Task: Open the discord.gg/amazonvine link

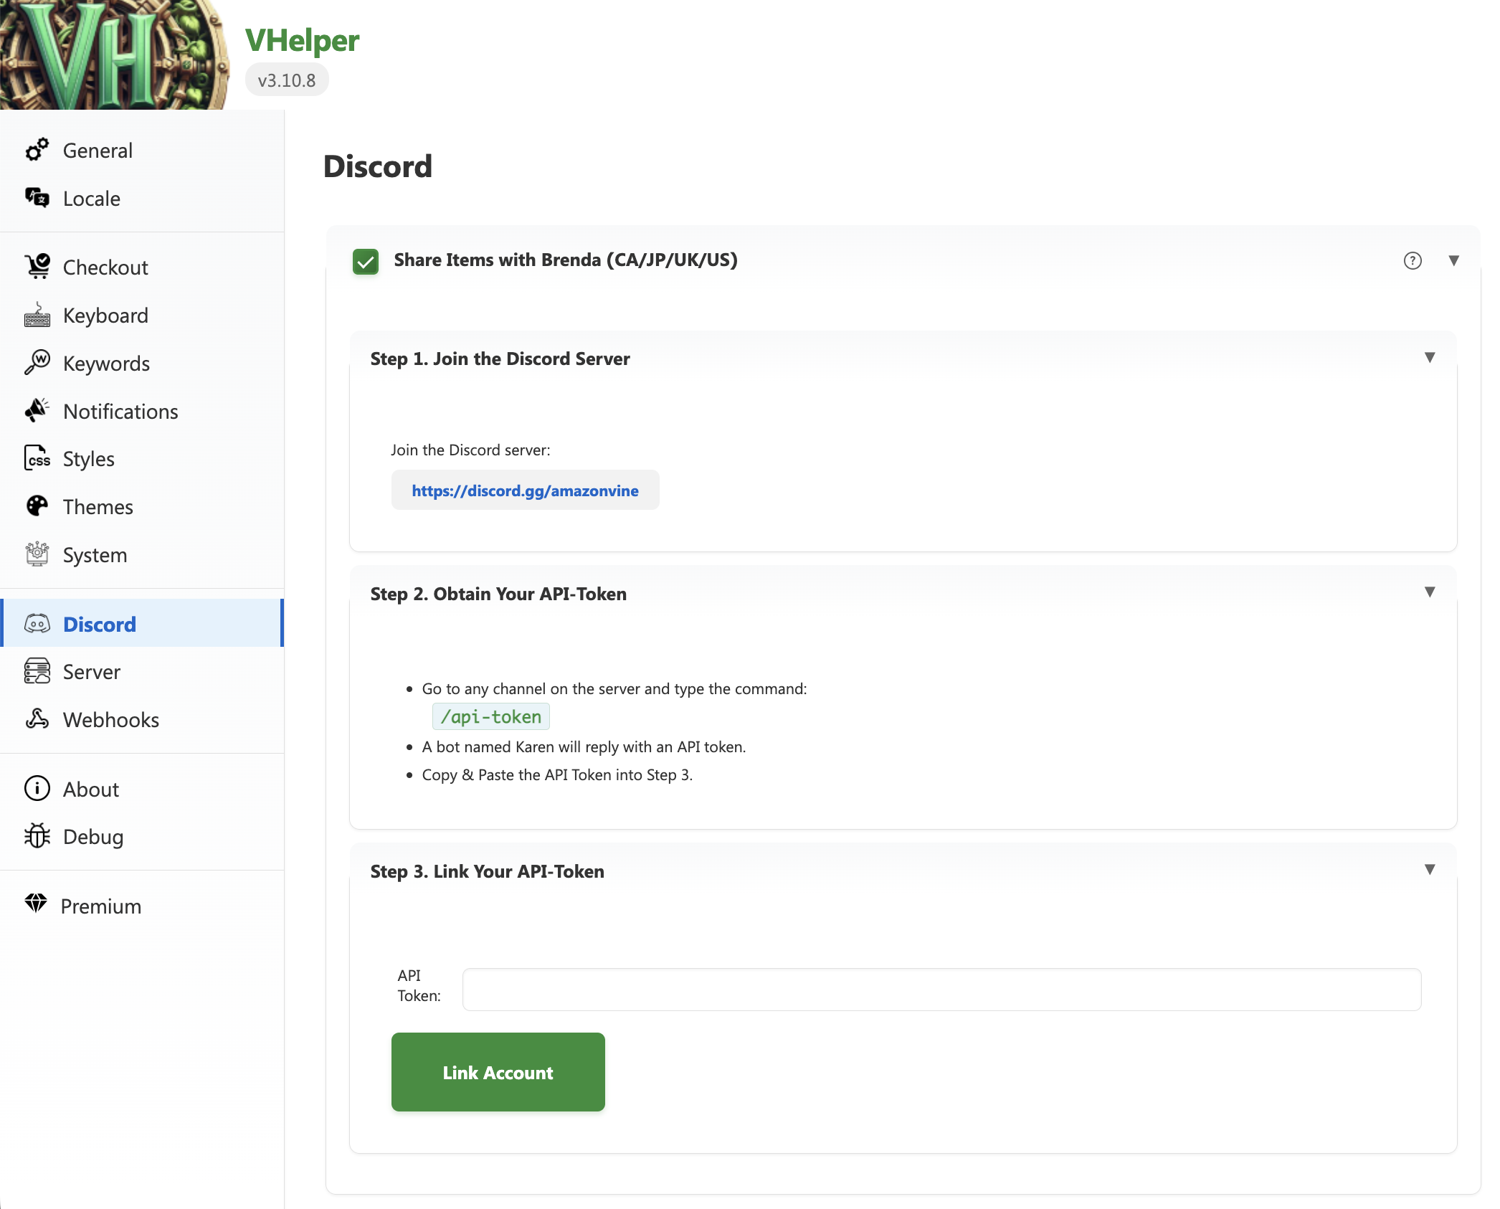Action: pos(526,490)
